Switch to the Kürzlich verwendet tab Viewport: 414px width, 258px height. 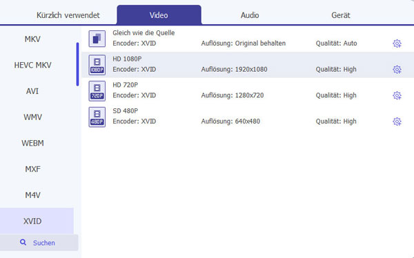pos(68,15)
